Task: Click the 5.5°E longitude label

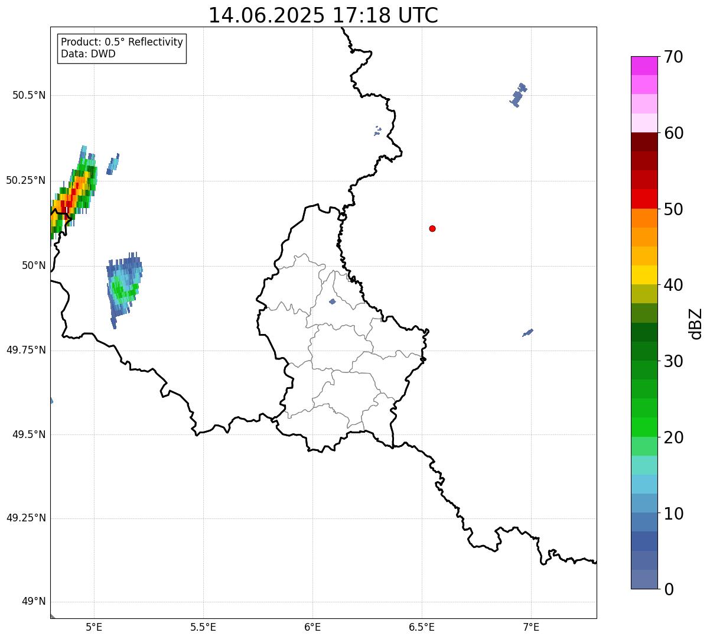Action: click(x=203, y=627)
